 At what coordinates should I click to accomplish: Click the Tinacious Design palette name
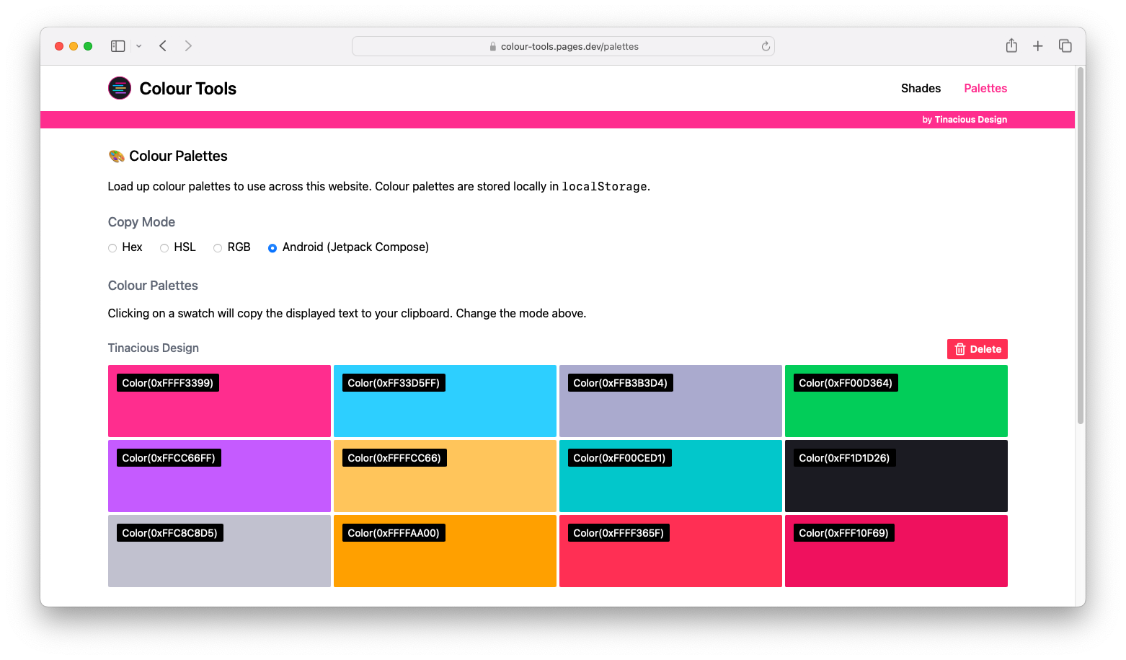click(154, 348)
